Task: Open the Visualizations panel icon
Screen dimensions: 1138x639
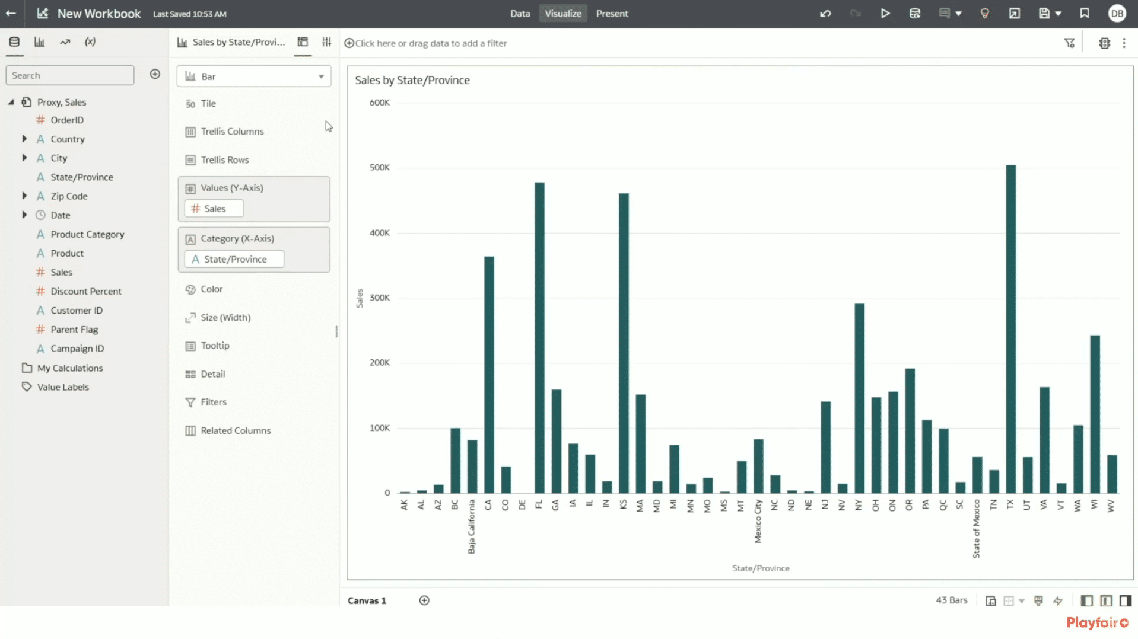Action: 39,41
